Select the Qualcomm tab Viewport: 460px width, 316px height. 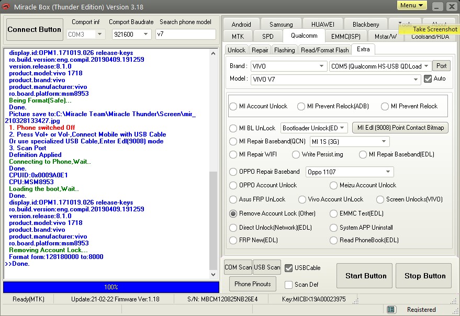pyautogui.click(x=304, y=36)
